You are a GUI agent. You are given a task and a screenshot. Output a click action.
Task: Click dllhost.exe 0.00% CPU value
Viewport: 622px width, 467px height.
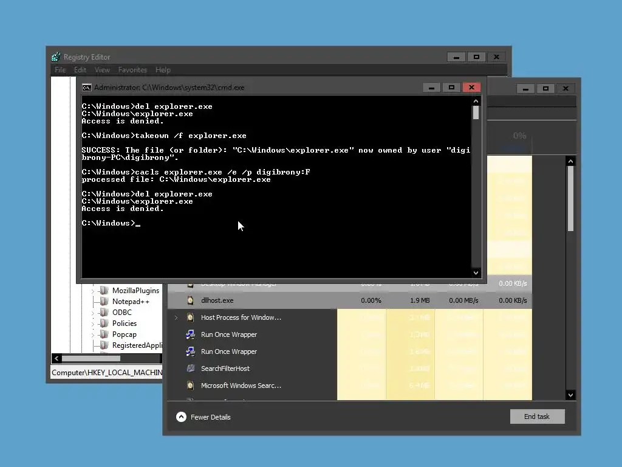(x=371, y=300)
